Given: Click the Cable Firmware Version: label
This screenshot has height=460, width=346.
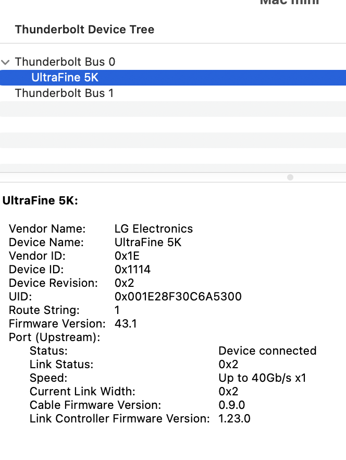Looking at the screenshot, I should [95, 405].
